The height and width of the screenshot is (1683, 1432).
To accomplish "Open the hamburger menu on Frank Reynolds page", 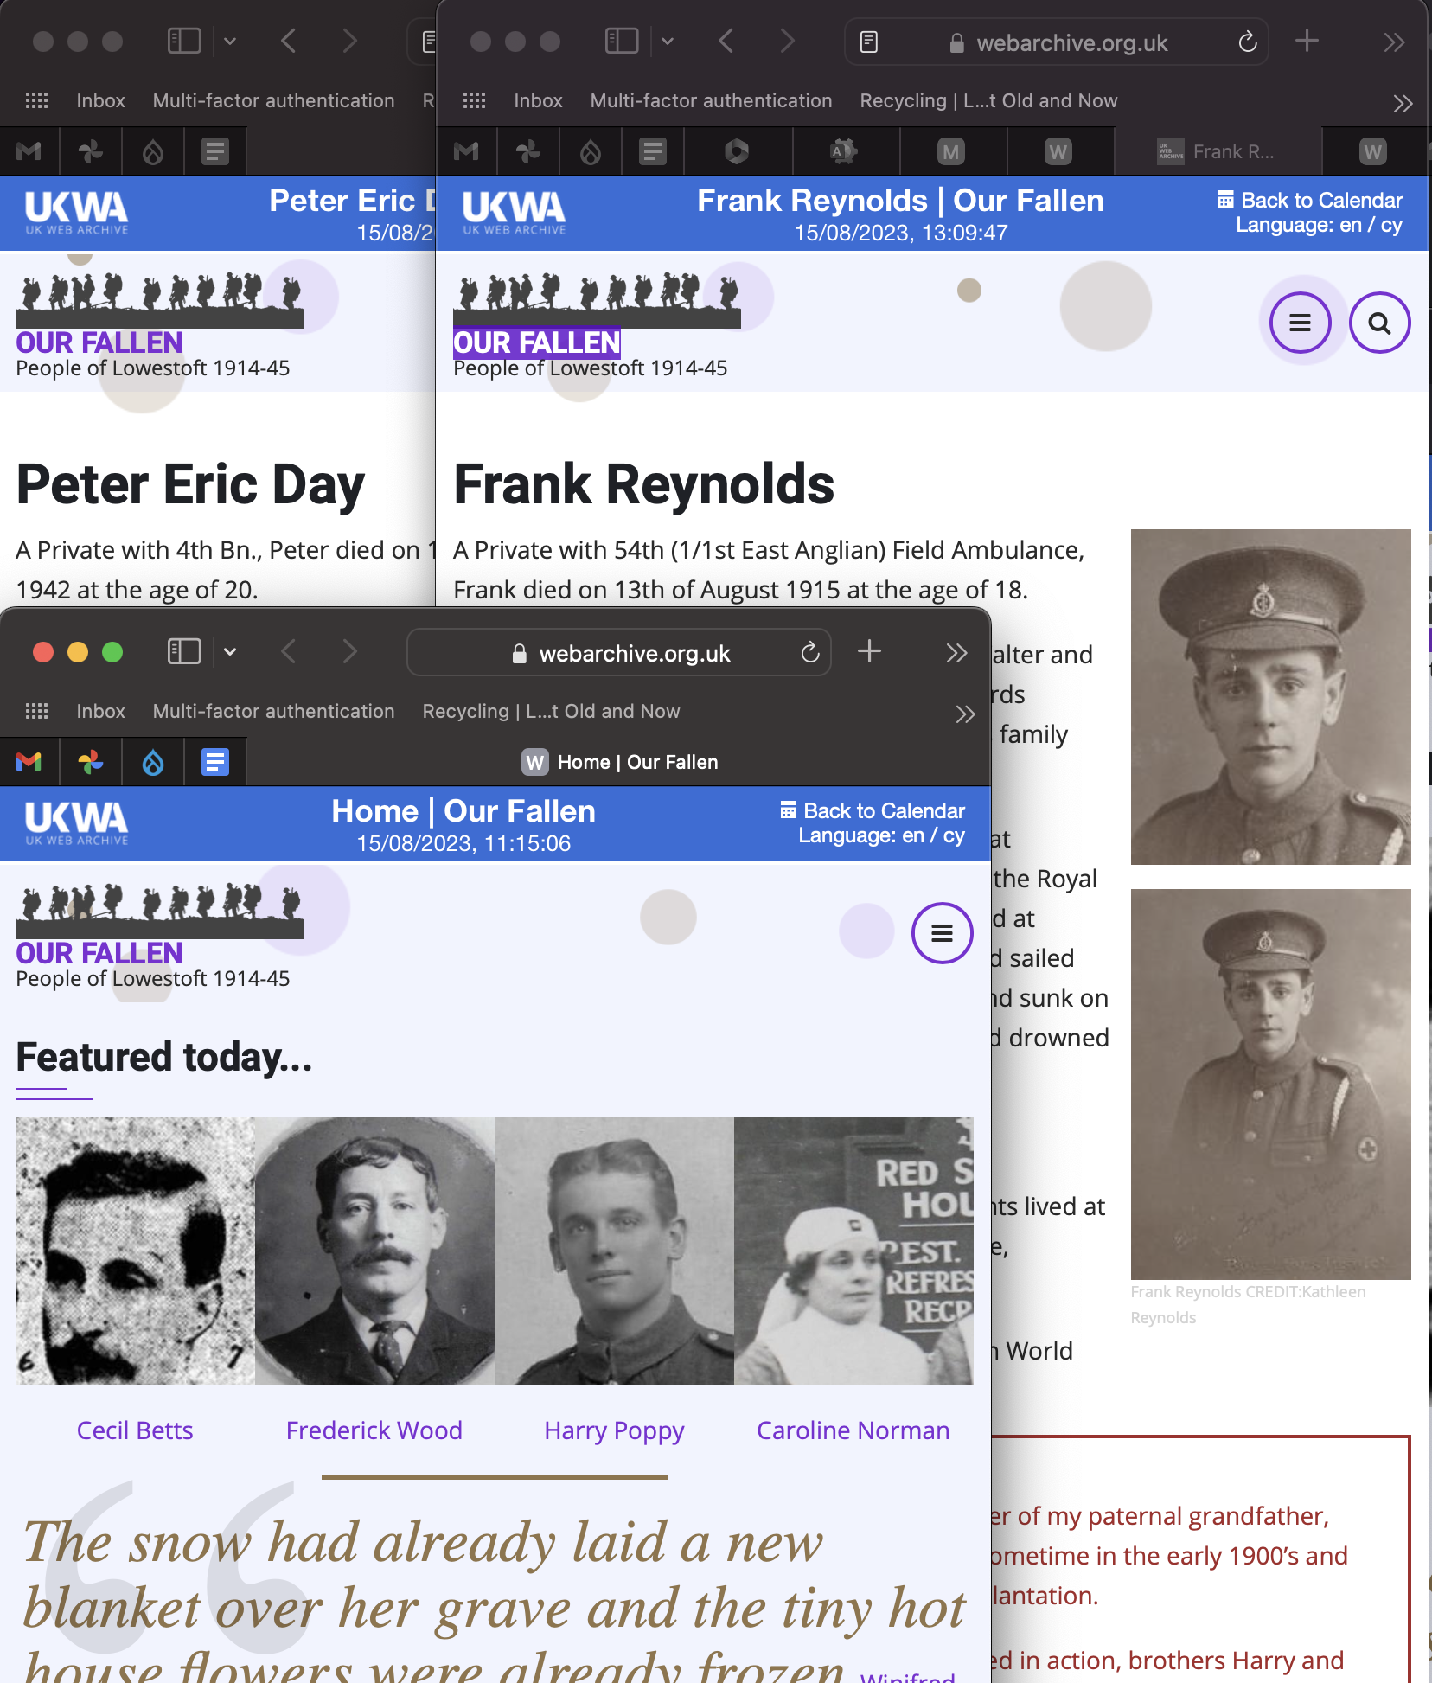I will pyautogui.click(x=1300, y=323).
